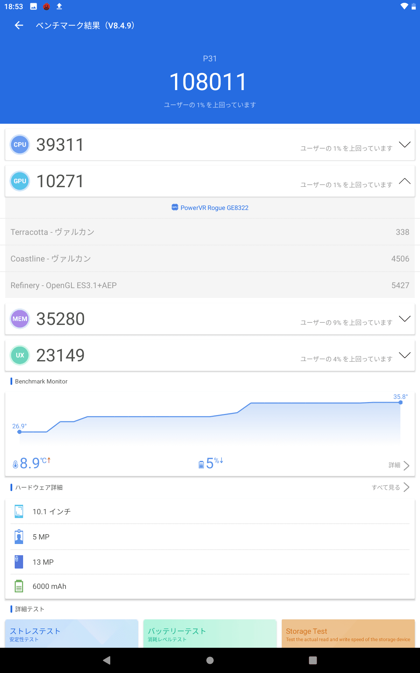Open PowerVR Rogue GE8322 GPU link
The width and height of the screenshot is (420, 673).
click(x=210, y=208)
